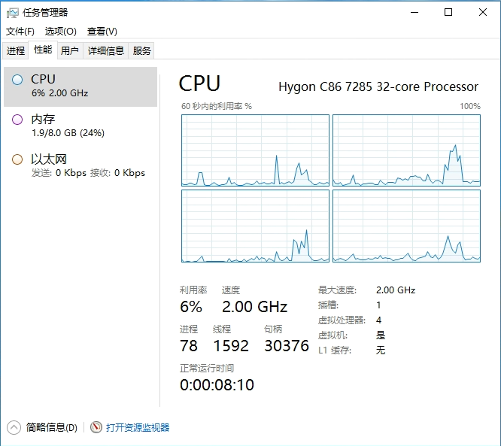501x446 pixels.
Task: Open the 查看(V) menu
Action: [x=102, y=32]
